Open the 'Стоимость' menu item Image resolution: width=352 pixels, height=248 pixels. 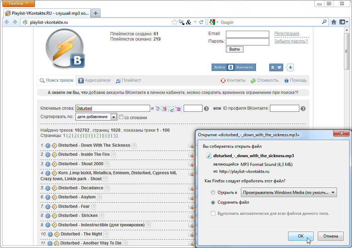coord(264,80)
